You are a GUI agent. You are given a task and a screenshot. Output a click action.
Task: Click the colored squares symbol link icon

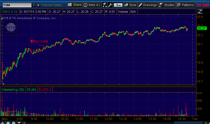click(38, 5)
